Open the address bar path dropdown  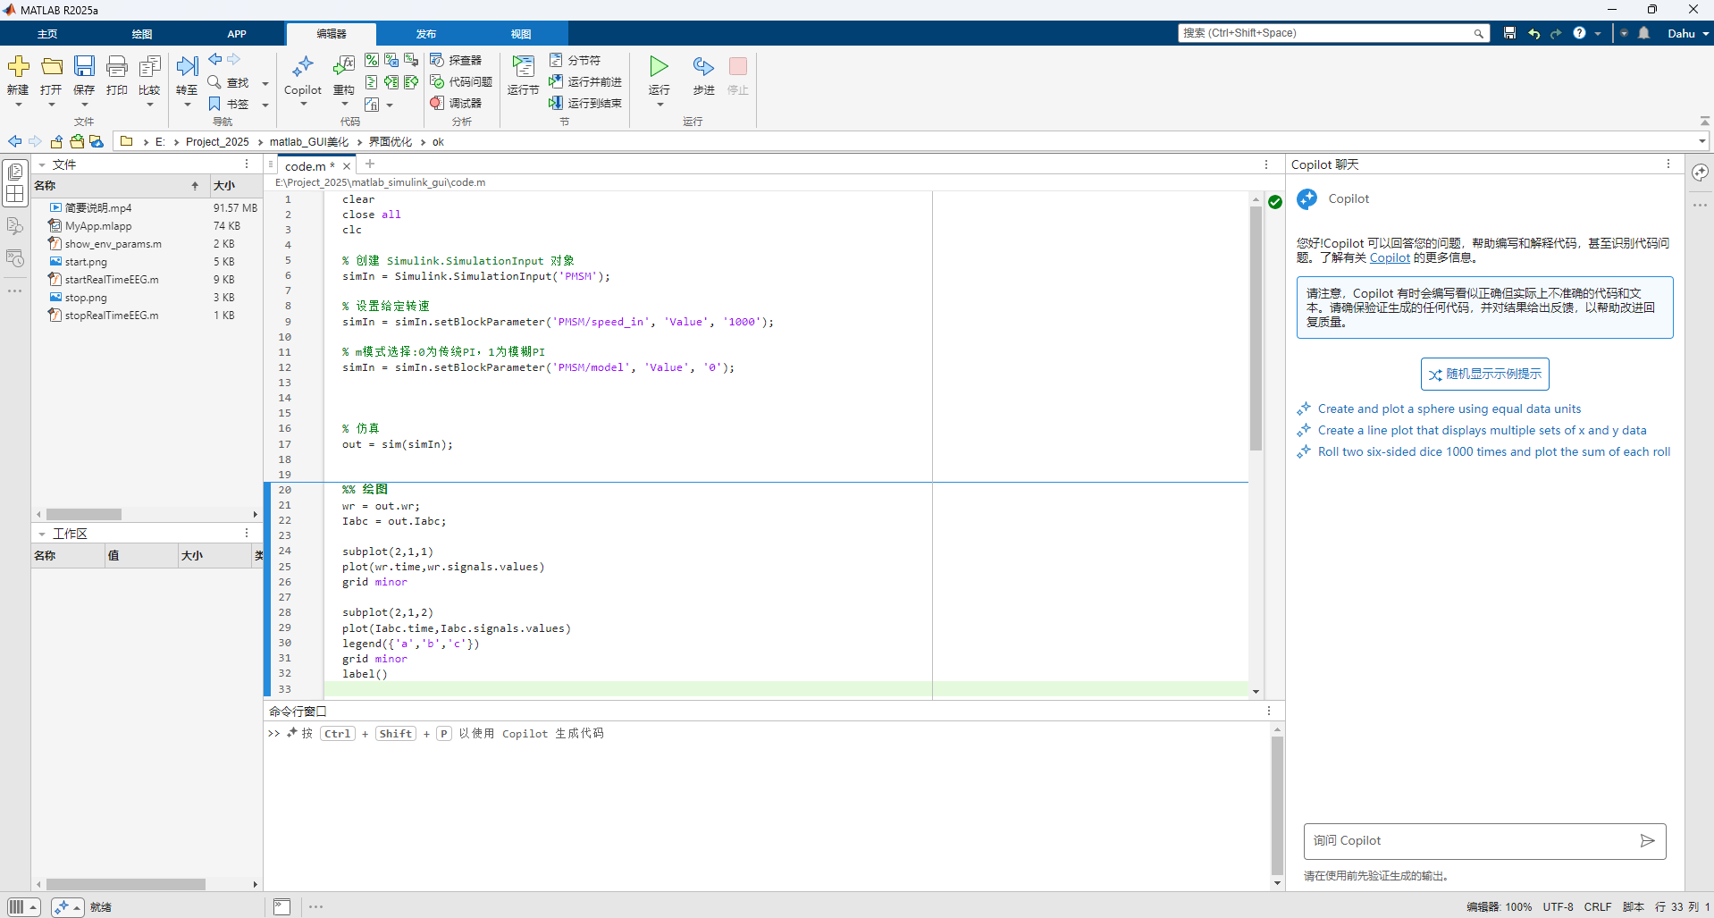[1702, 141]
